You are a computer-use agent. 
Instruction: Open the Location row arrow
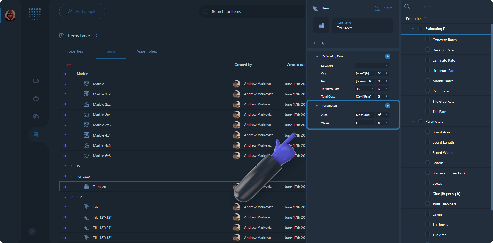(386, 66)
